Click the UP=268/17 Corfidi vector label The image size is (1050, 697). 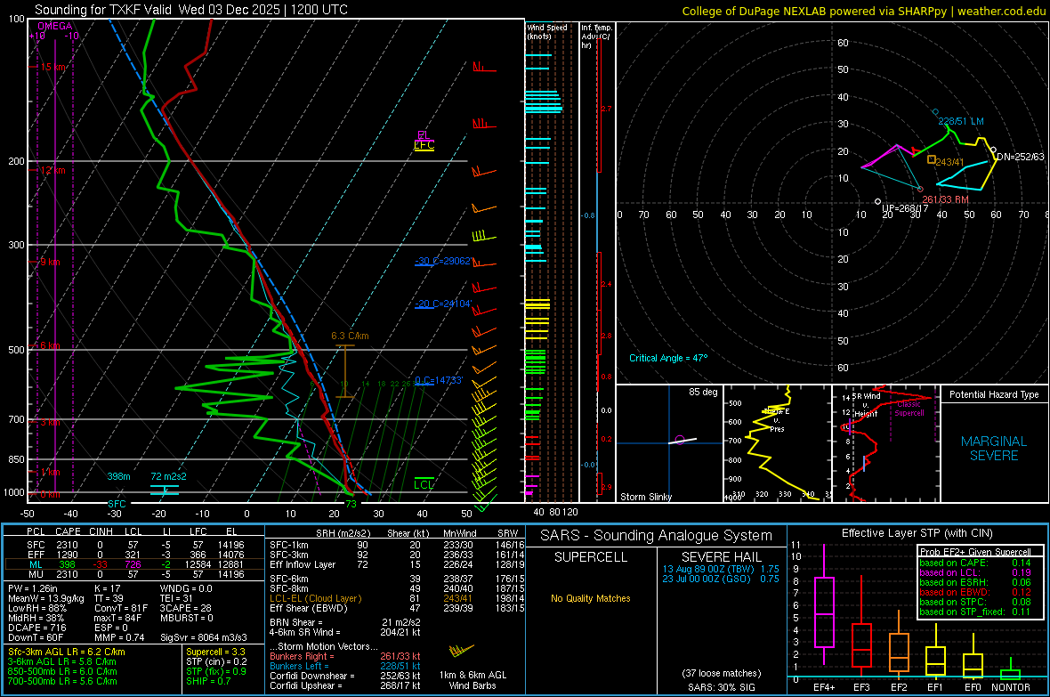click(x=905, y=208)
